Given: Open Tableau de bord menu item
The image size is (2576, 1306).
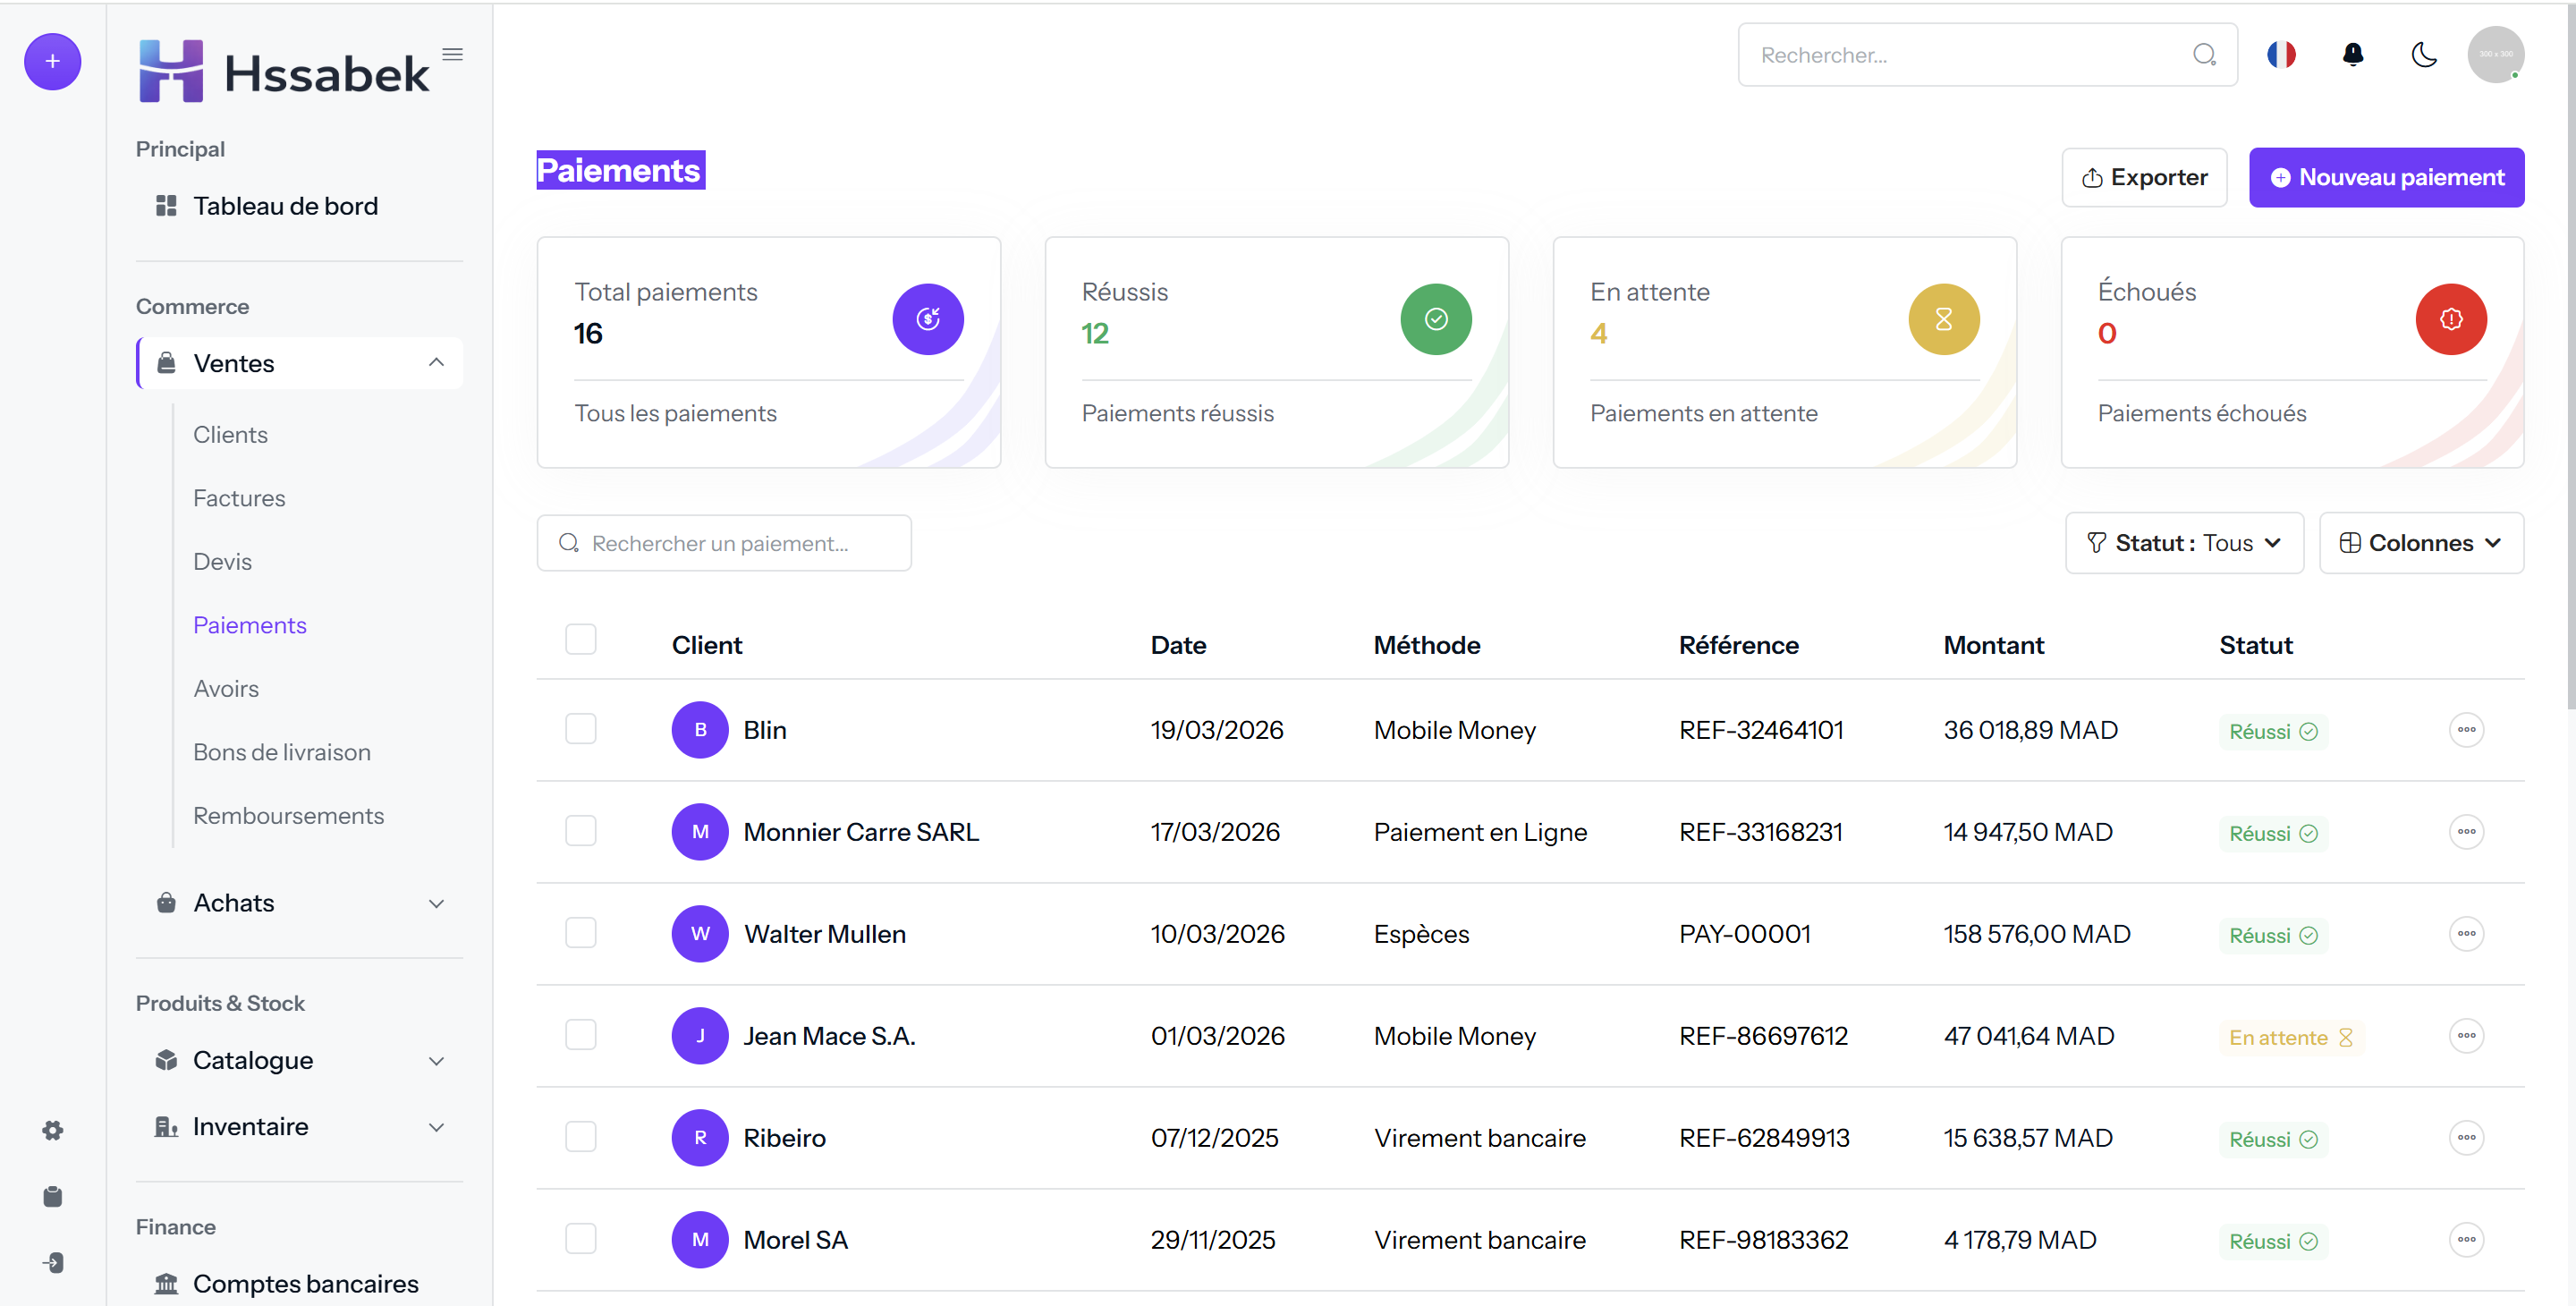Looking at the screenshot, I should tap(285, 206).
